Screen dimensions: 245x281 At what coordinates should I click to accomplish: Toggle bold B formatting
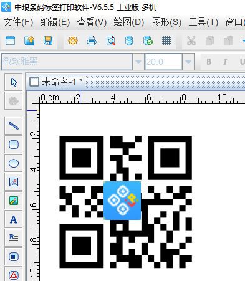click(x=209, y=62)
